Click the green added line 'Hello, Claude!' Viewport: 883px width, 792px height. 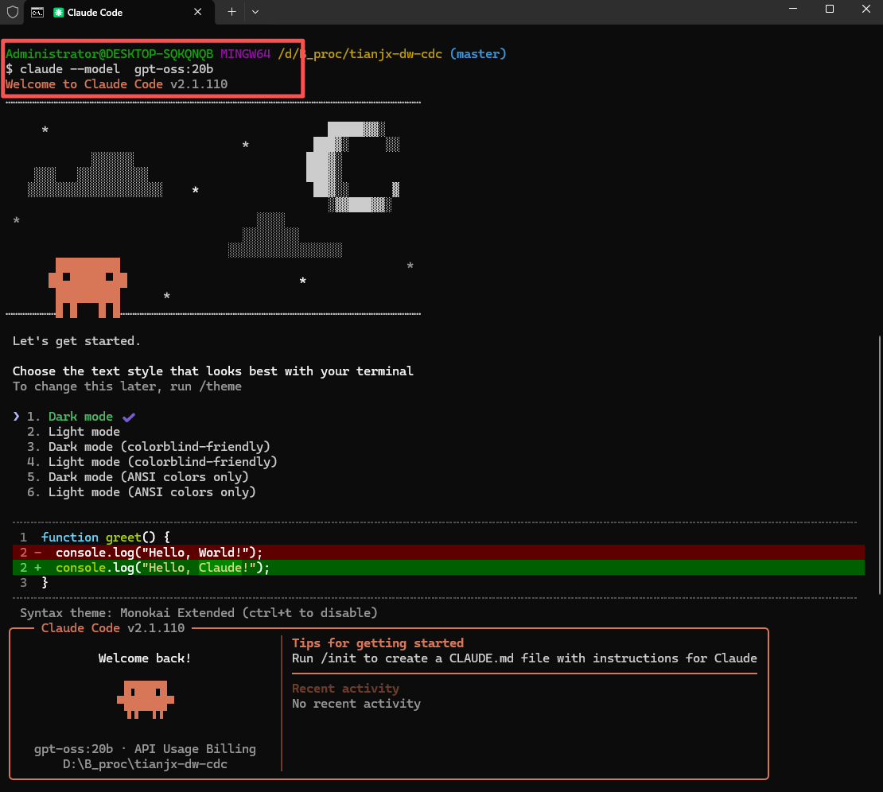[x=438, y=568]
